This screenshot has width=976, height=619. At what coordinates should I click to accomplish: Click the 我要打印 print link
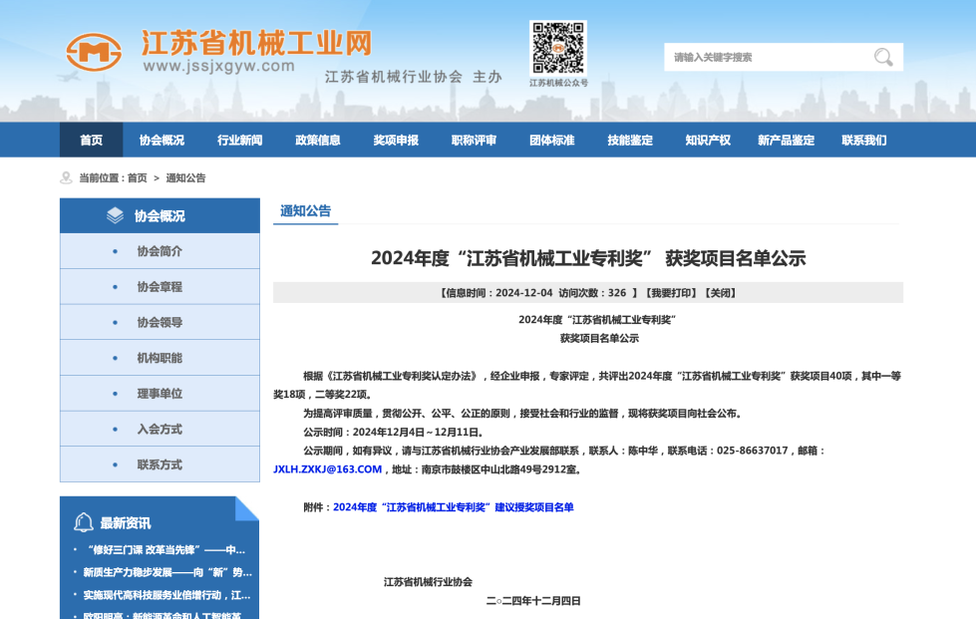[671, 293]
